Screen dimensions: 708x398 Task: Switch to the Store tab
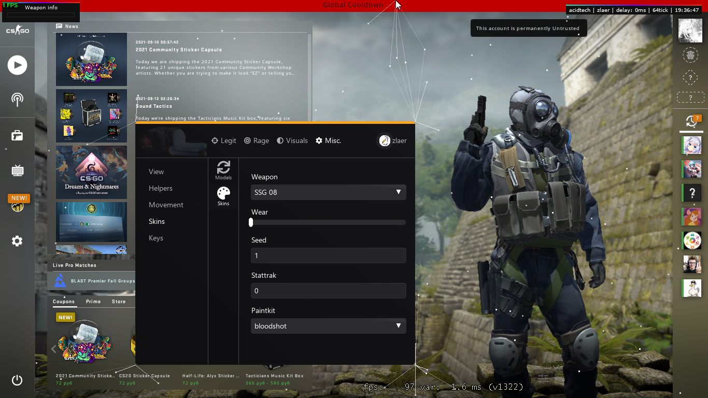119,302
